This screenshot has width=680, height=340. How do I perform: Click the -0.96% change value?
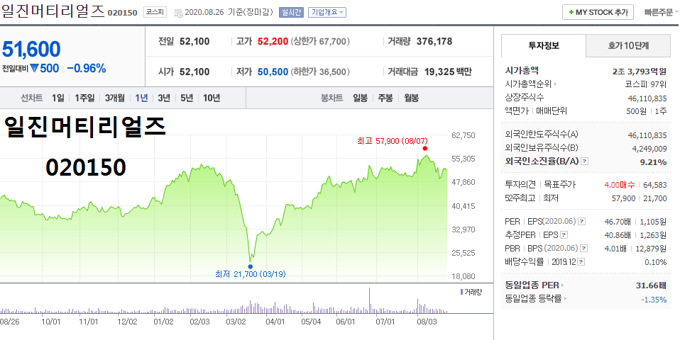[x=87, y=68]
